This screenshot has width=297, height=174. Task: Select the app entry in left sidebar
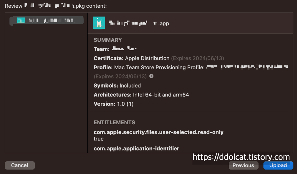click(x=47, y=20)
